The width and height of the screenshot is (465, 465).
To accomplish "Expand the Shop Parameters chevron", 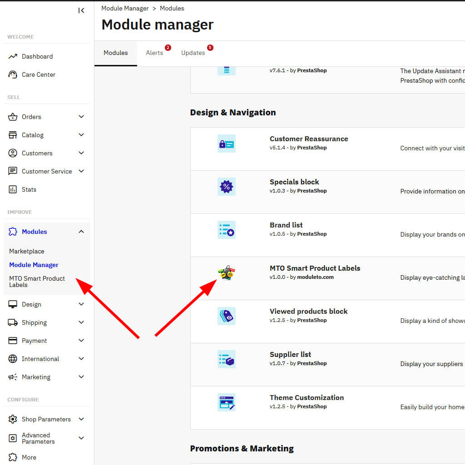I will pyautogui.click(x=81, y=419).
